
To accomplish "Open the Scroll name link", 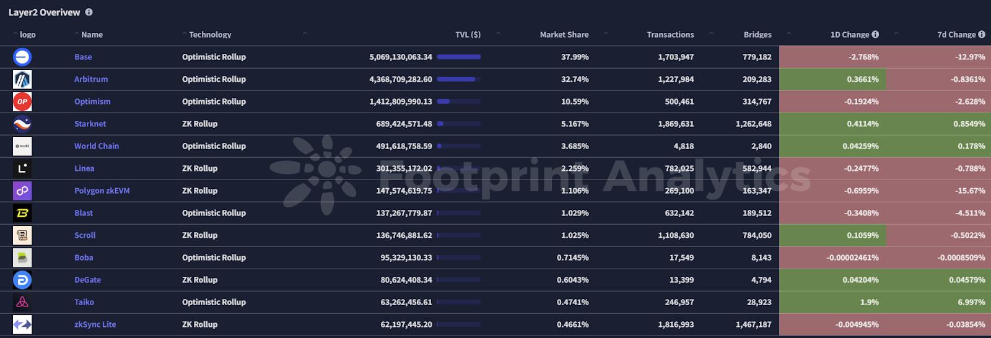I will pyautogui.click(x=85, y=235).
